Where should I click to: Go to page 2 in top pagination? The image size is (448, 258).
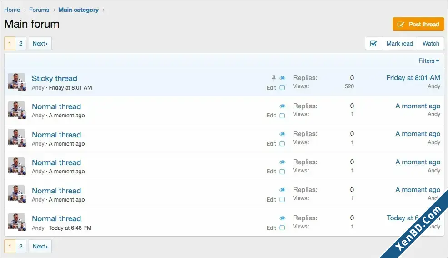point(20,44)
